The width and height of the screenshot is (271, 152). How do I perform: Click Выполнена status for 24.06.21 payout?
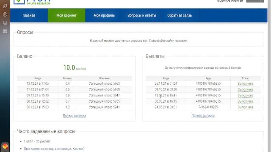[245, 107]
